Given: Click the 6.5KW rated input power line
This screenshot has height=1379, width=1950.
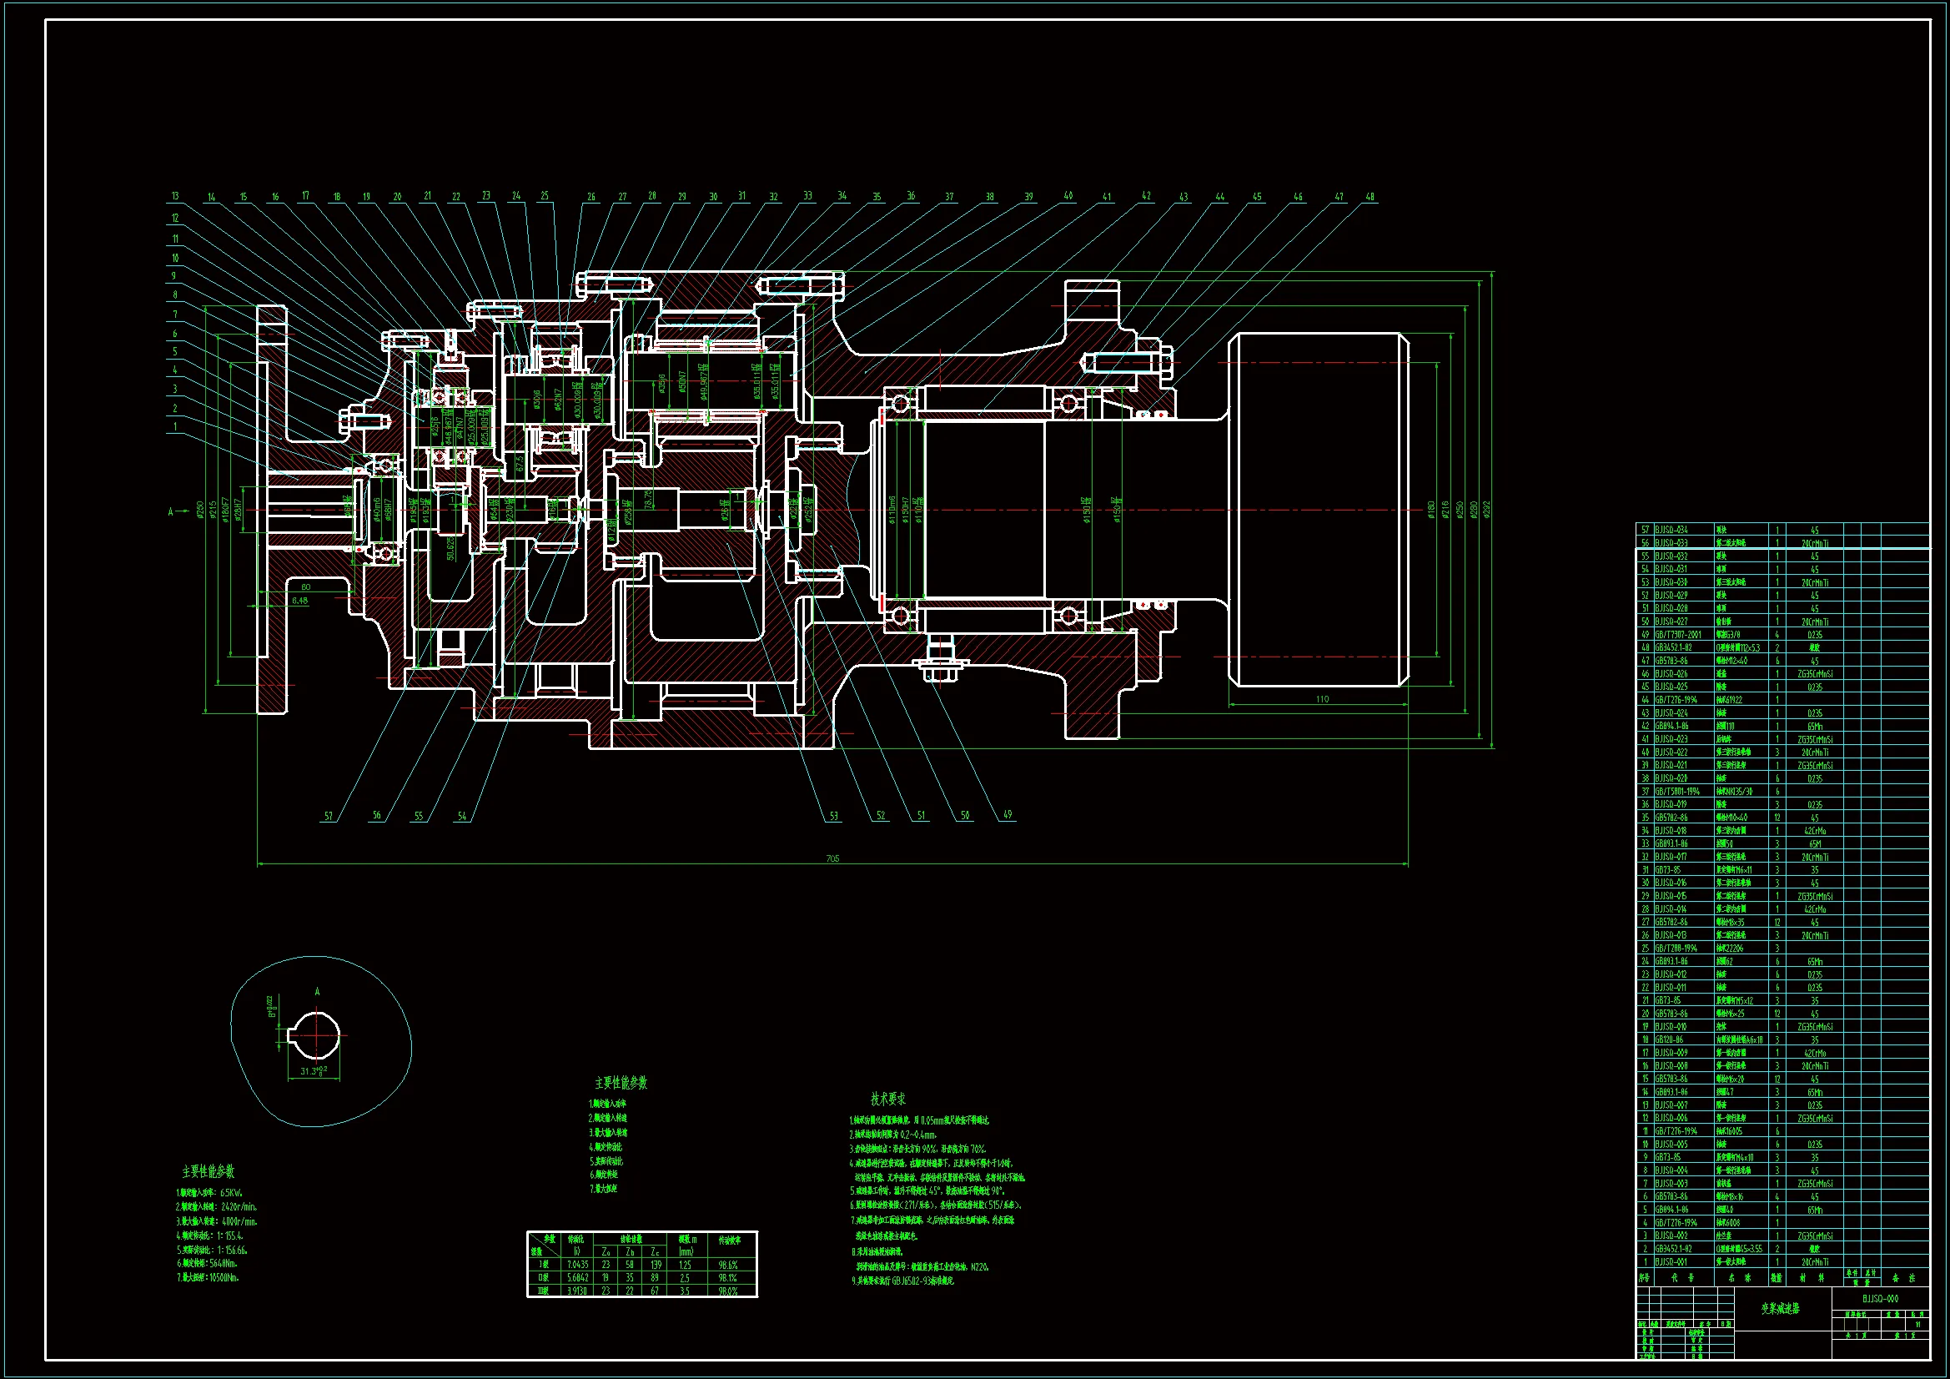Looking at the screenshot, I should (x=210, y=1192).
